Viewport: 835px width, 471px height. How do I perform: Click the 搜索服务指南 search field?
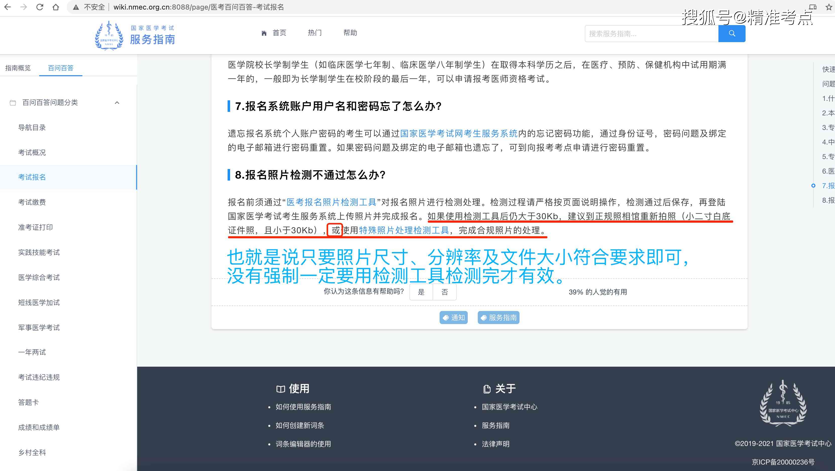[x=652, y=34]
